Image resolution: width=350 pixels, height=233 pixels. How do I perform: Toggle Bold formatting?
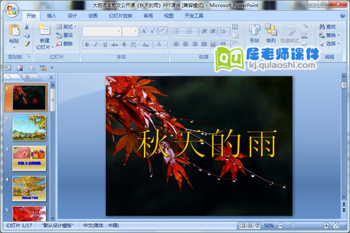(87, 45)
